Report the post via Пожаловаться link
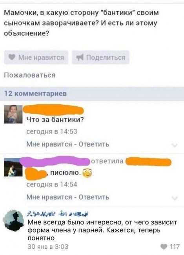The image size is (184, 255). coord(30,75)
